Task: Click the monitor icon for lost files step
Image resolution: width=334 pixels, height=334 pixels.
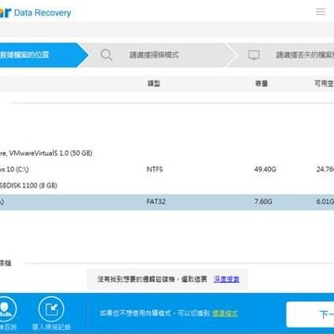Action: 254,55
